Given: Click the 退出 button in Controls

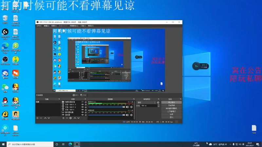Looking at the screenshot, I should 171,117.
